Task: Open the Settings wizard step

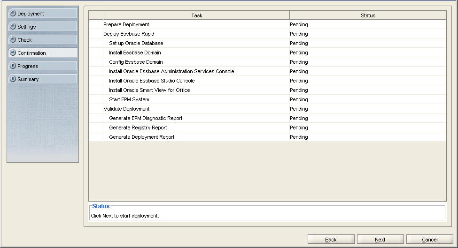Action: point(43,27)
